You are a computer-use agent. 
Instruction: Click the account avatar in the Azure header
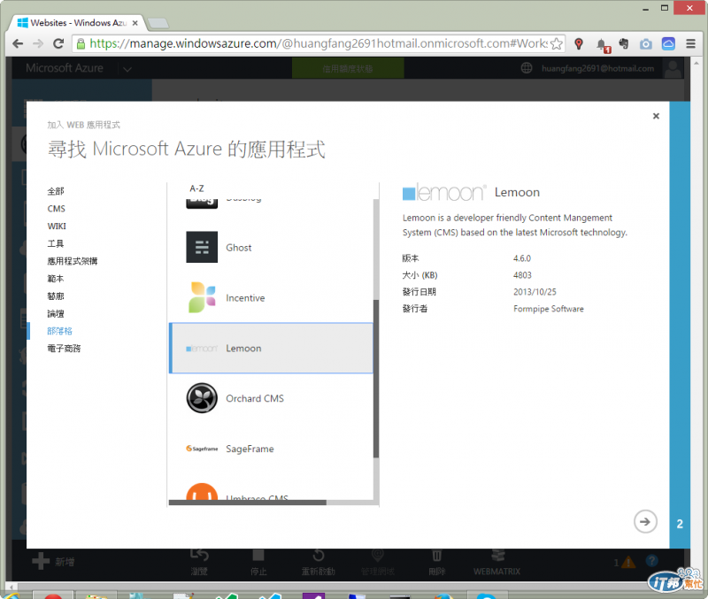(x=673, y=69)
